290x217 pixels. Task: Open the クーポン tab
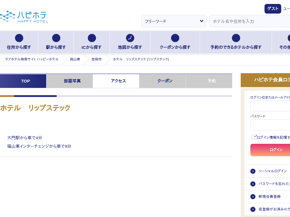point(162,81)
